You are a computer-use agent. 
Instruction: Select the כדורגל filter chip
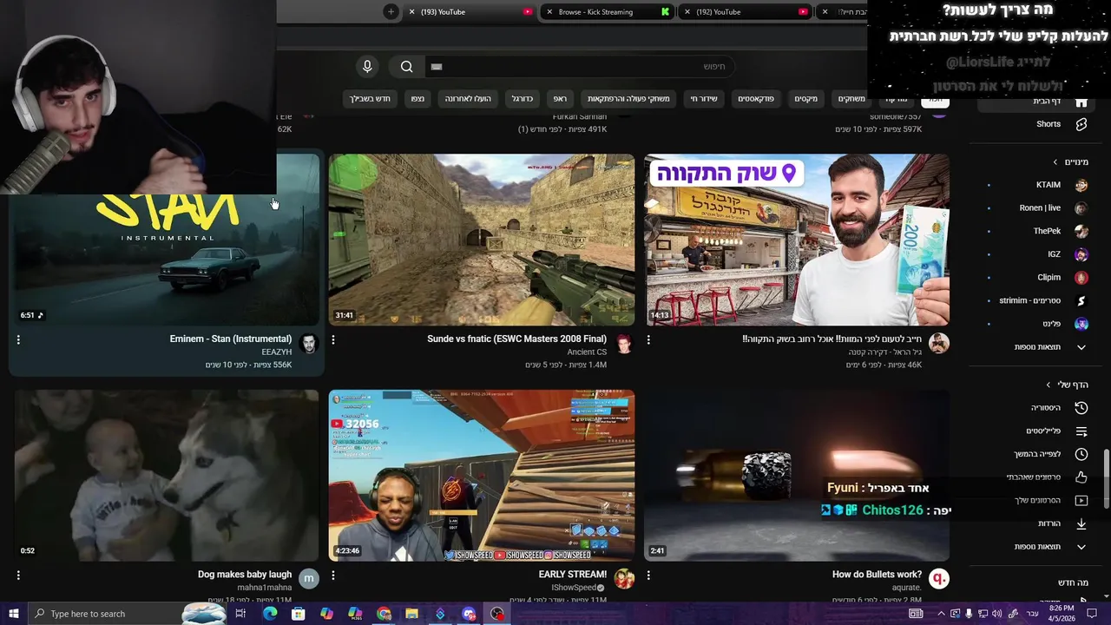[523, 99]
